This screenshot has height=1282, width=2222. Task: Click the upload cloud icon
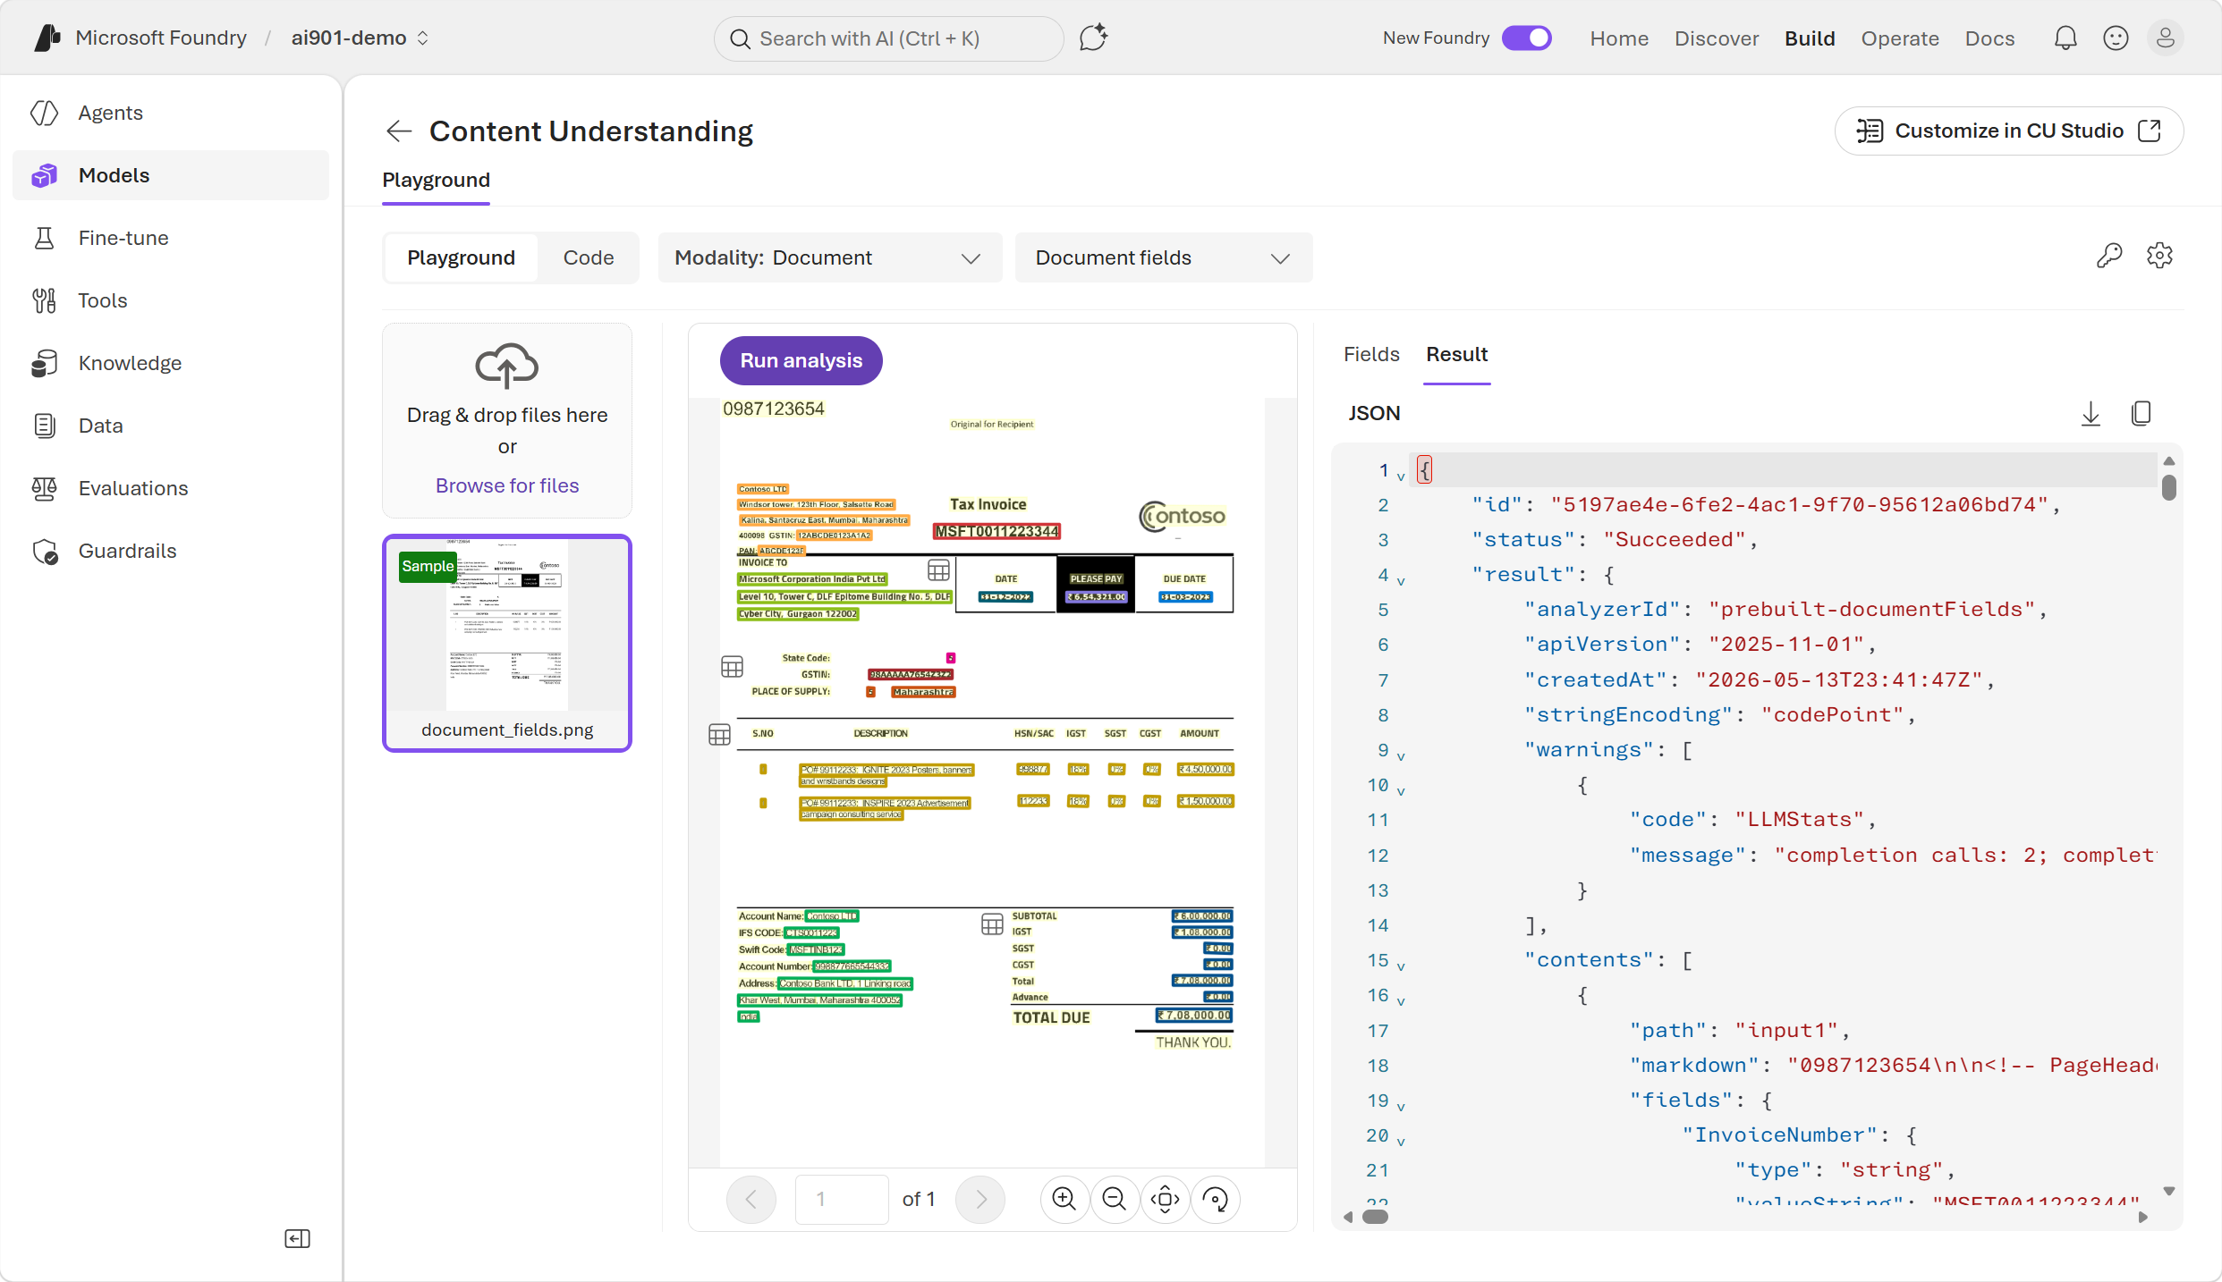(x=506, y=365)
